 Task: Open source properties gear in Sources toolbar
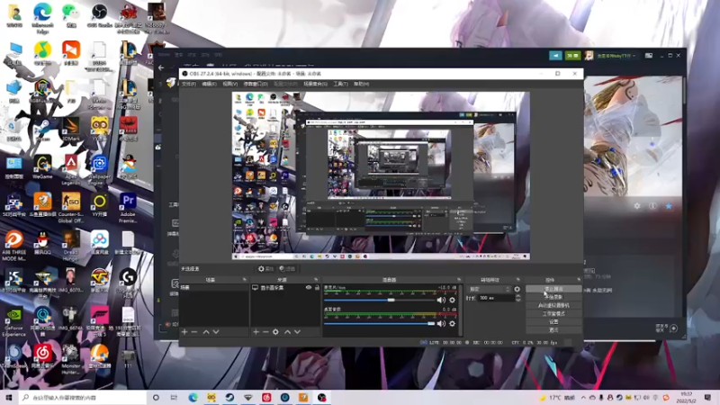(x=276, y=332)
